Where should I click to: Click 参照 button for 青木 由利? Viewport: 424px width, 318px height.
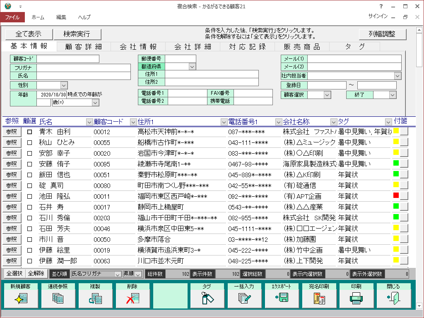pyautogui.click(x=12, y=132)
